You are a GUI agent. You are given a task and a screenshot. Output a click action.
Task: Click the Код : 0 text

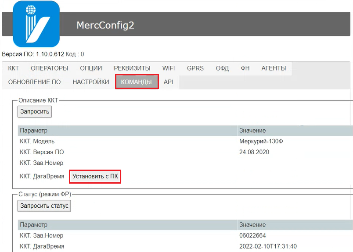pos(75,54)
